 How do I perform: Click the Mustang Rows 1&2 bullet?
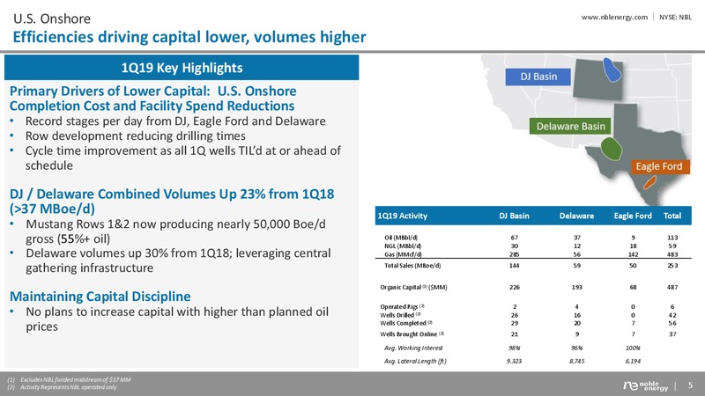point(175,231)
